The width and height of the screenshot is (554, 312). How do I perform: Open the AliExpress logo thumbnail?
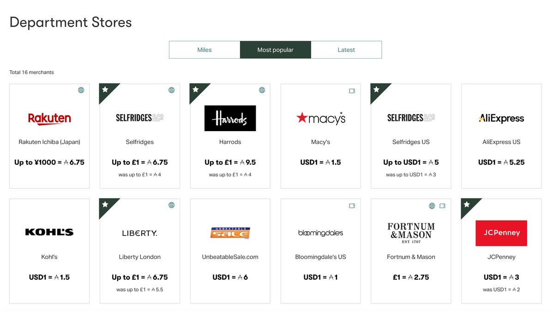click(x=501, y=119)
